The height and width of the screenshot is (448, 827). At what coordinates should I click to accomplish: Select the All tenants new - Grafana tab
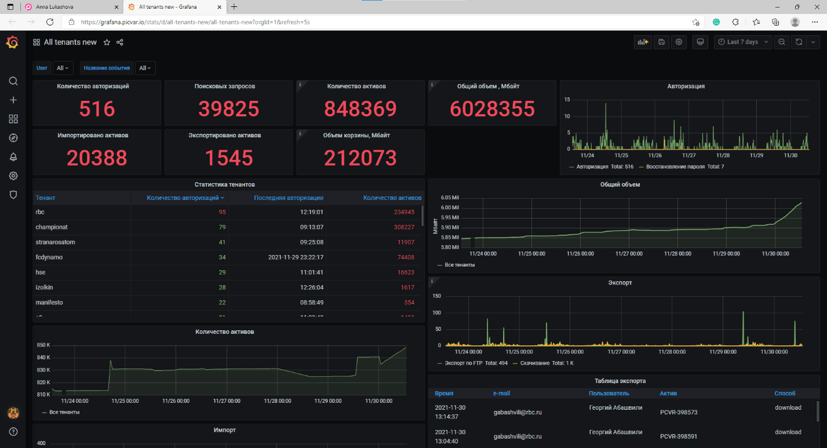(174, 7)
